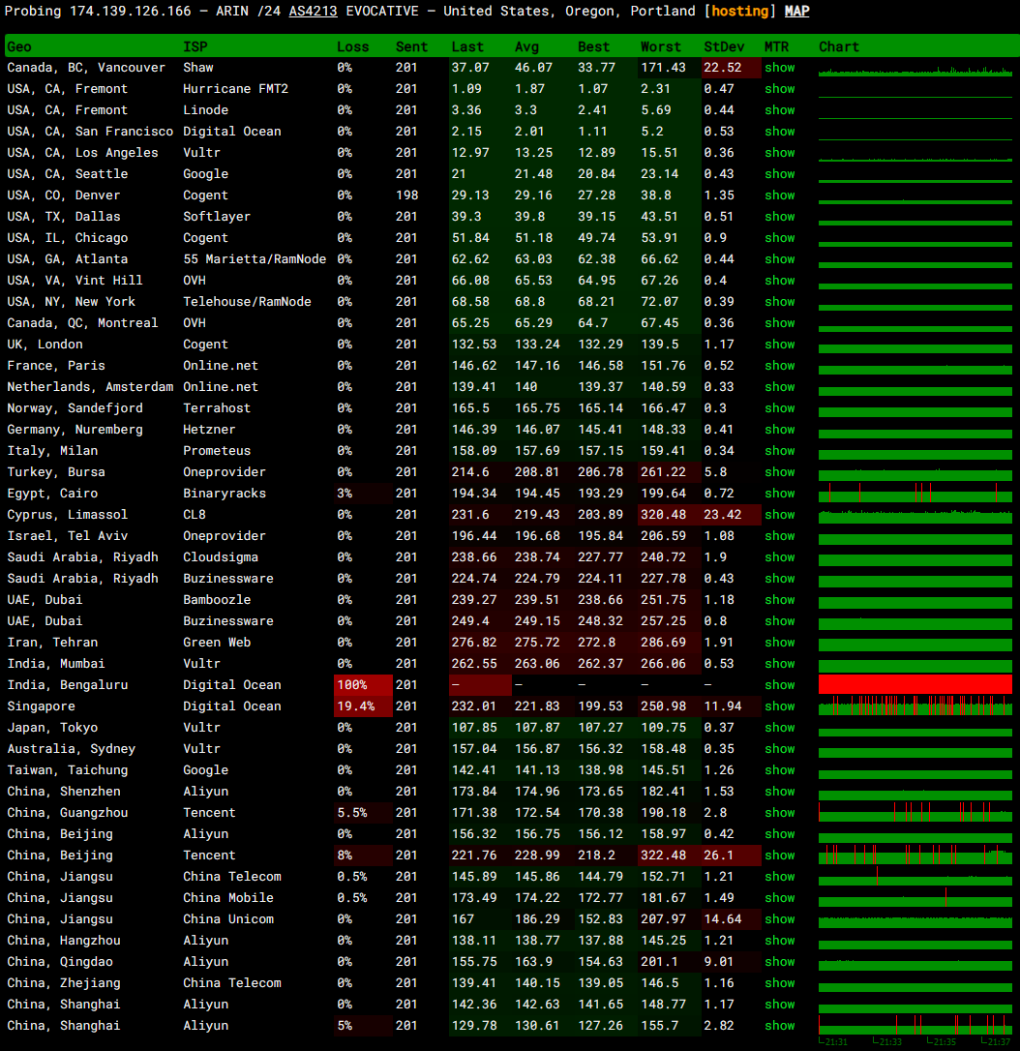Click the Worst column header
1020x1051 pixels.
(x=660, y=46)
